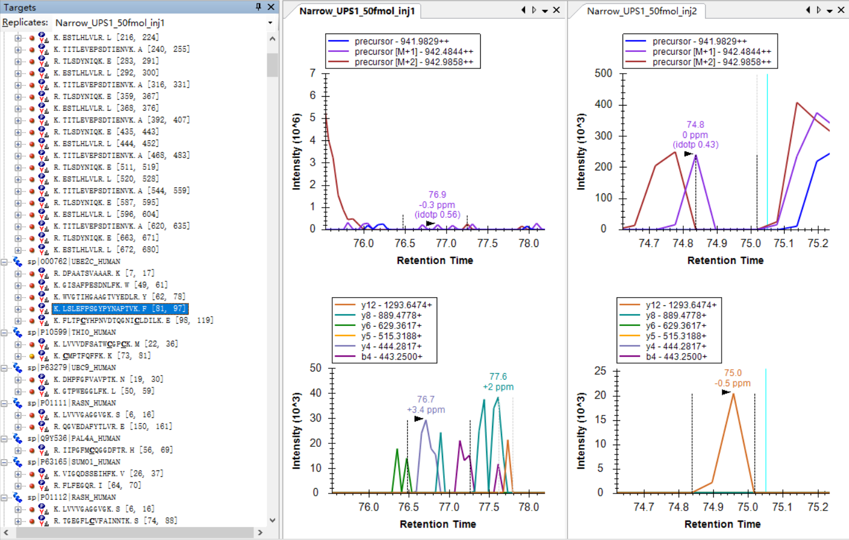Click right tab-scroll arrow in inj2 pane
This screenshot has width=849, height=540.
pyautogui.click(x=818, y=10)
